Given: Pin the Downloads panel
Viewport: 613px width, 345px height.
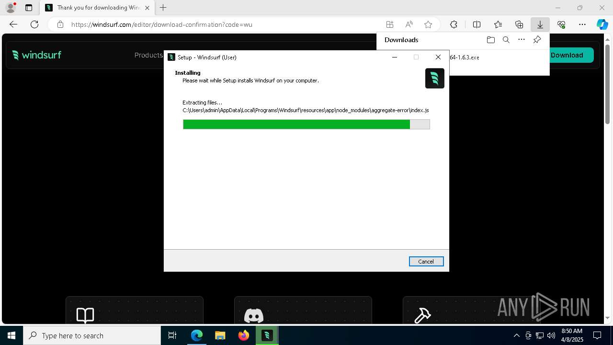Looking at the screenshot, I should (537, 40).
